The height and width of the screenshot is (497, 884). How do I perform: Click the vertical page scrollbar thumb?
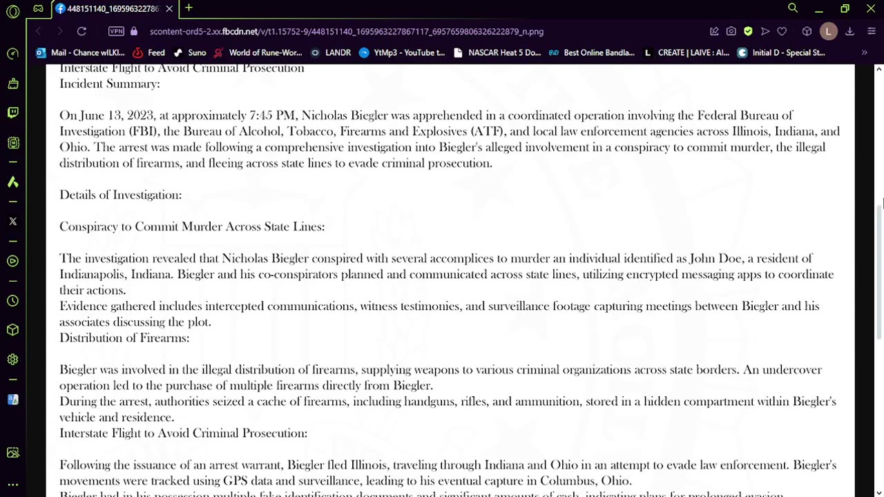pos(878,272)
